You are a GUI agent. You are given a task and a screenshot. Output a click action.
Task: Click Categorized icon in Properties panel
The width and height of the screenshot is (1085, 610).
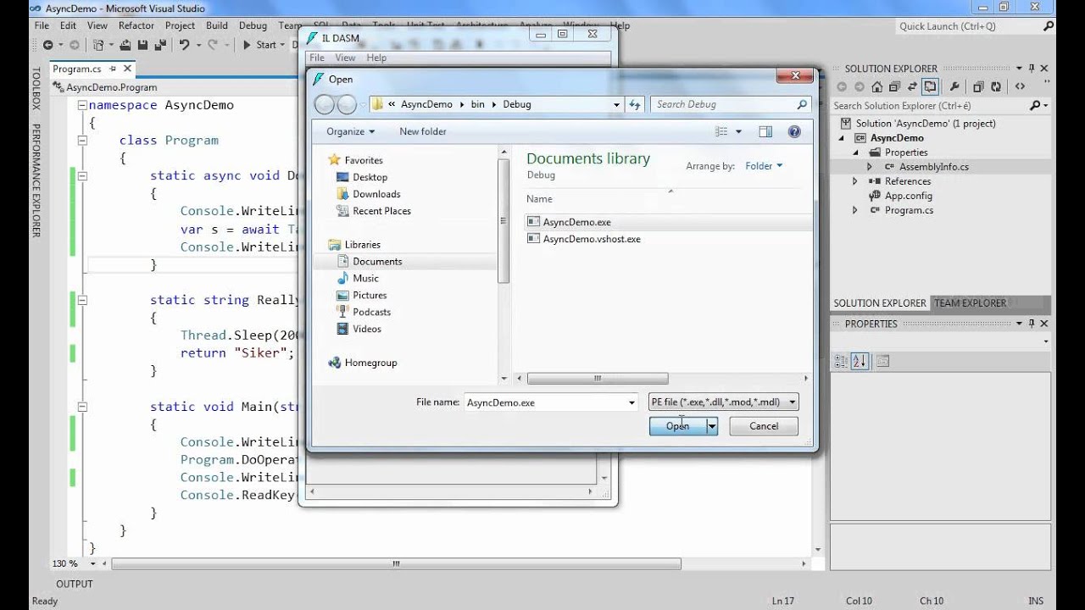coord(841,361)
